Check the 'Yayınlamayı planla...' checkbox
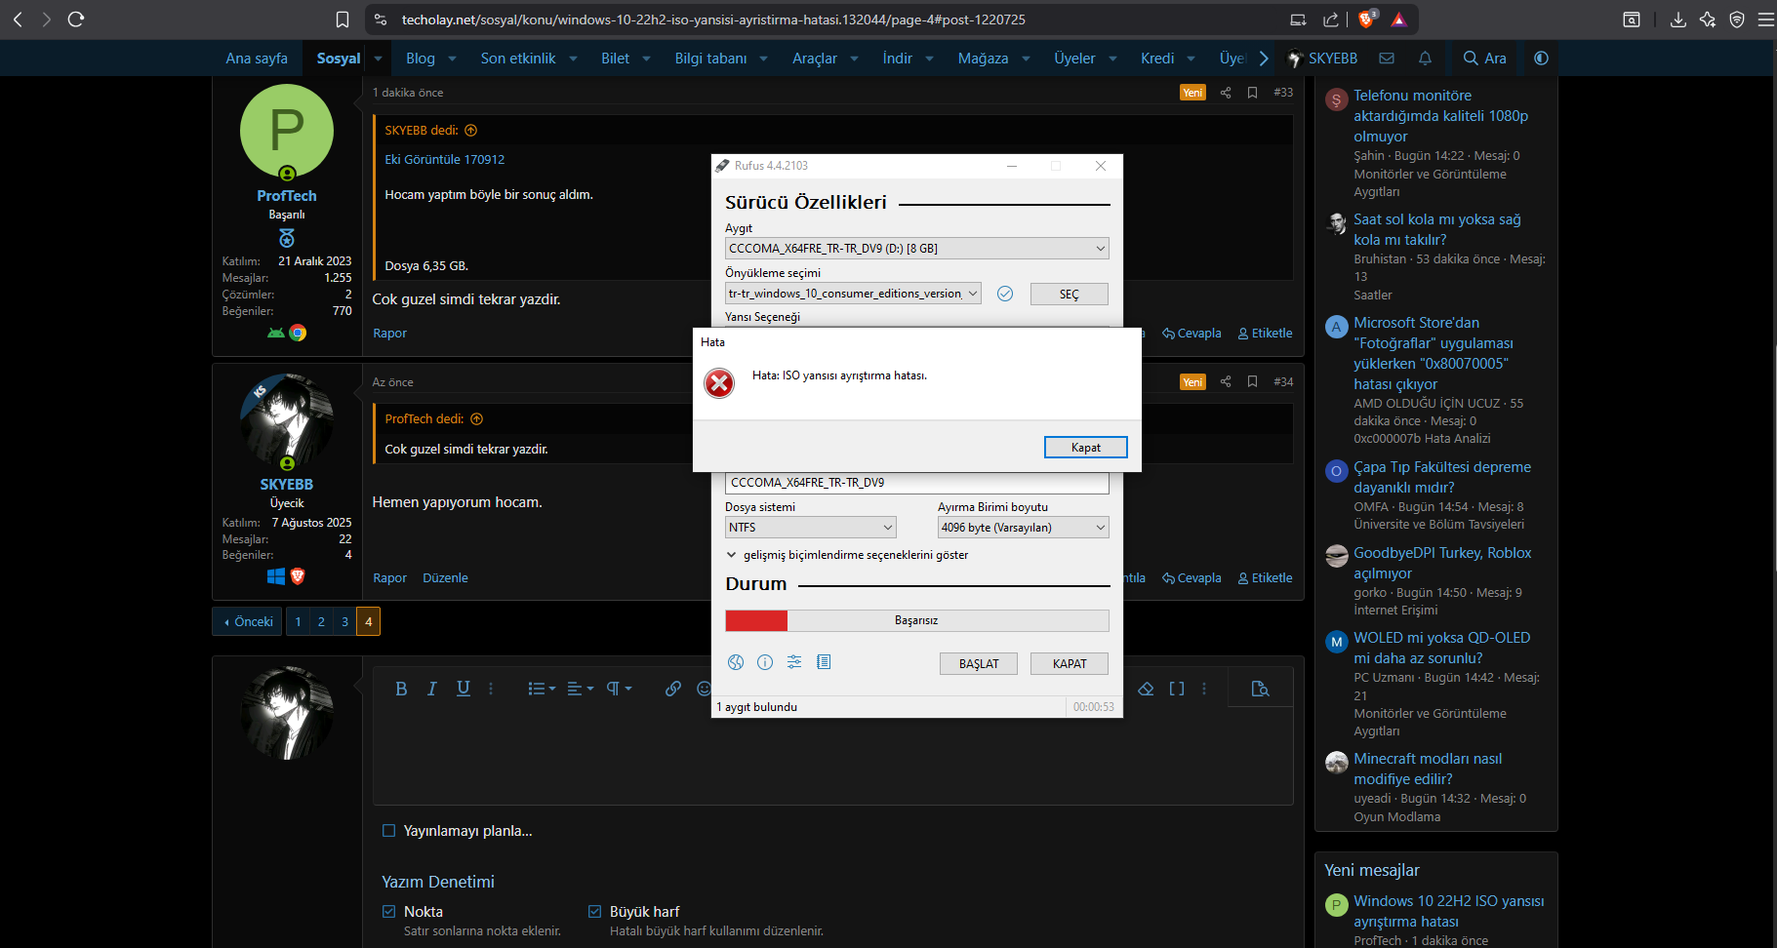This screenshot has width=1777, height=948. tap(388, 831)
